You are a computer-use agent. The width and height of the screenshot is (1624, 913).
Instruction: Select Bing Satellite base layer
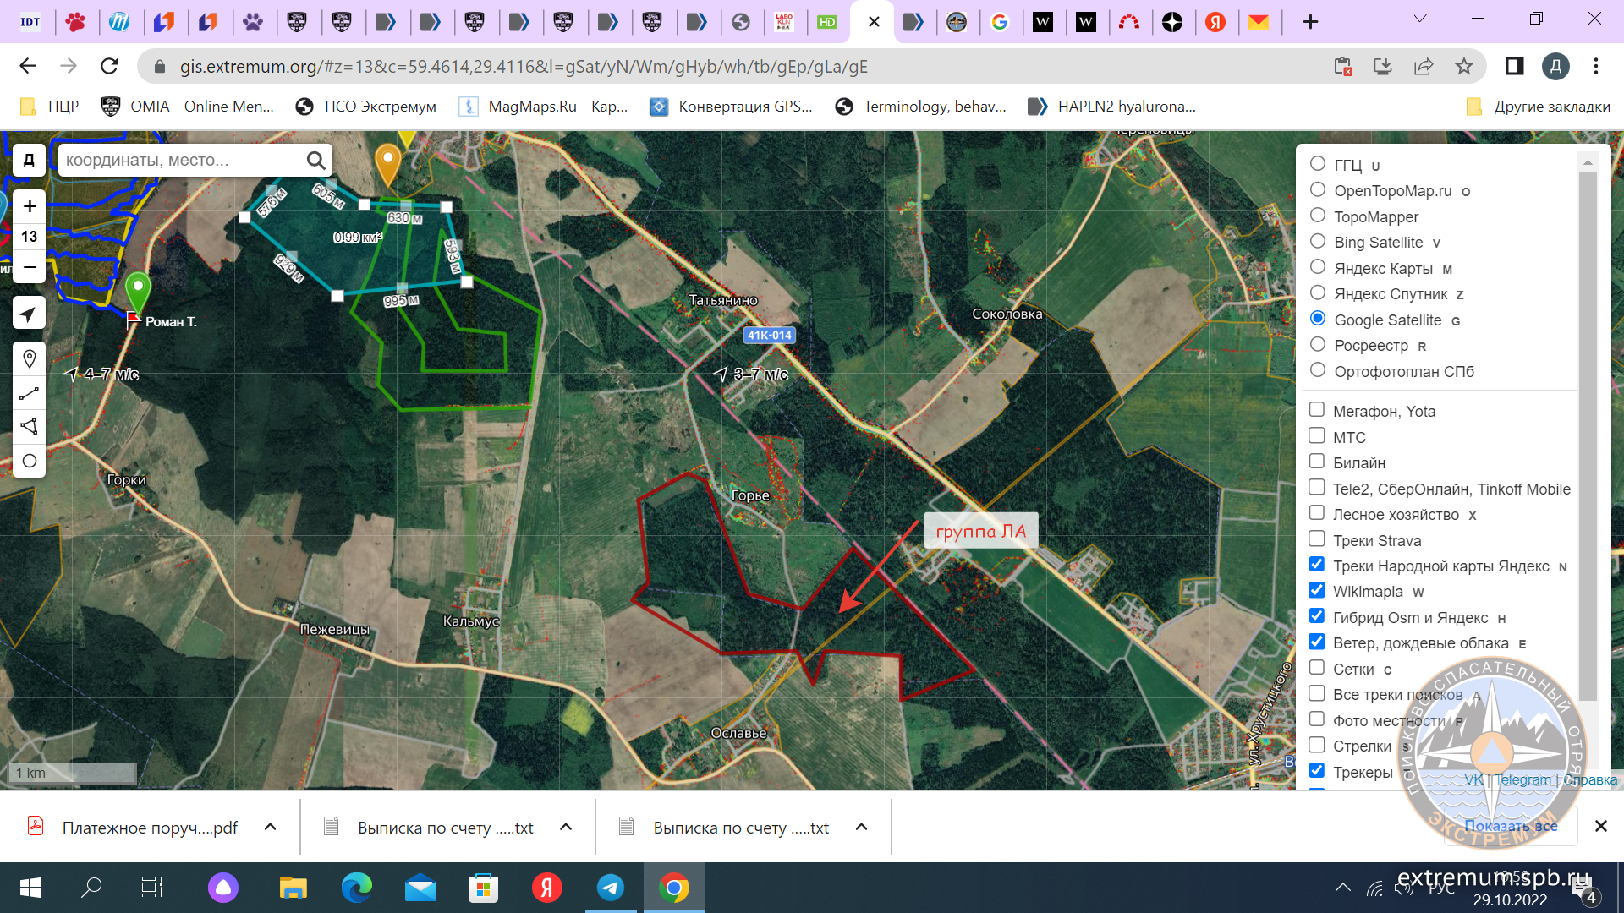1318,242
